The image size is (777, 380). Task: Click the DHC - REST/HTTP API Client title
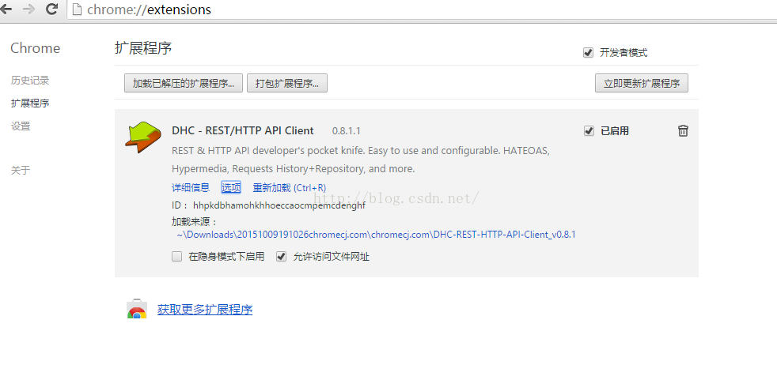click(x=243, y=130)
